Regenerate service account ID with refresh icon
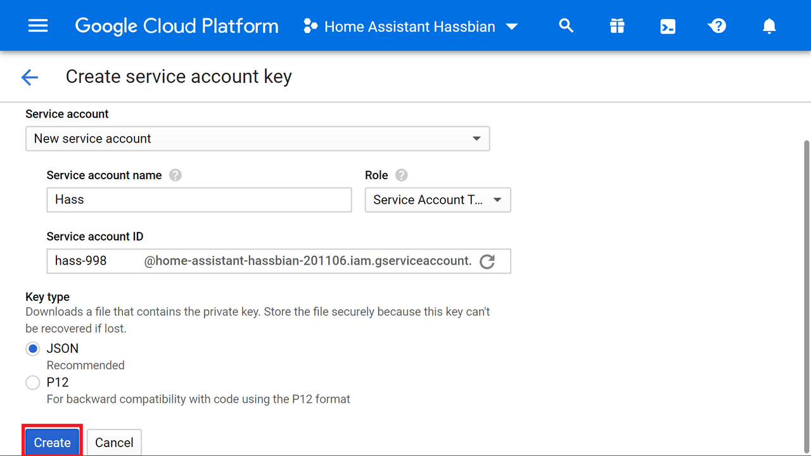This screenshot has height=456, width=811. point(487,261)
